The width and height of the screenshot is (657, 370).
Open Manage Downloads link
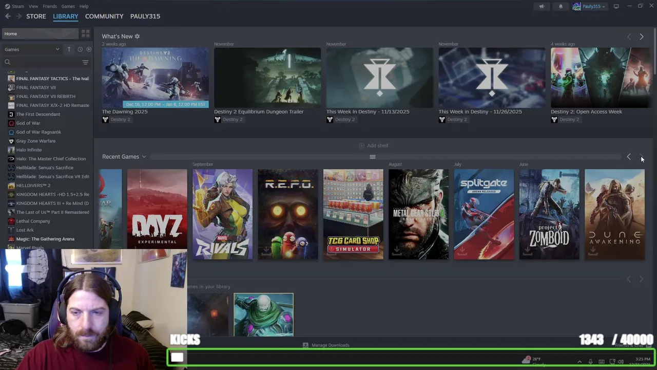coord(331,345)
